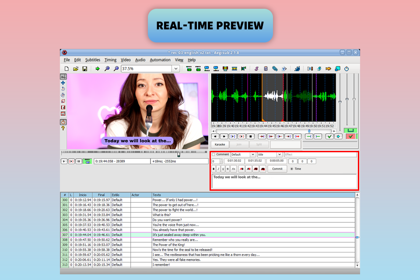The image size is (420, 280).
Task: Select the blue cross drag tool
Action: (x=63, y=83)
